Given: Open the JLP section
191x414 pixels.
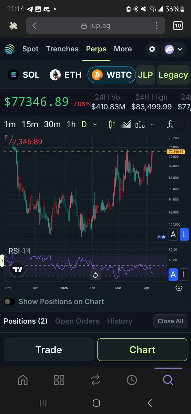Looking at the screenshot, I should click(x=145, y=75).
